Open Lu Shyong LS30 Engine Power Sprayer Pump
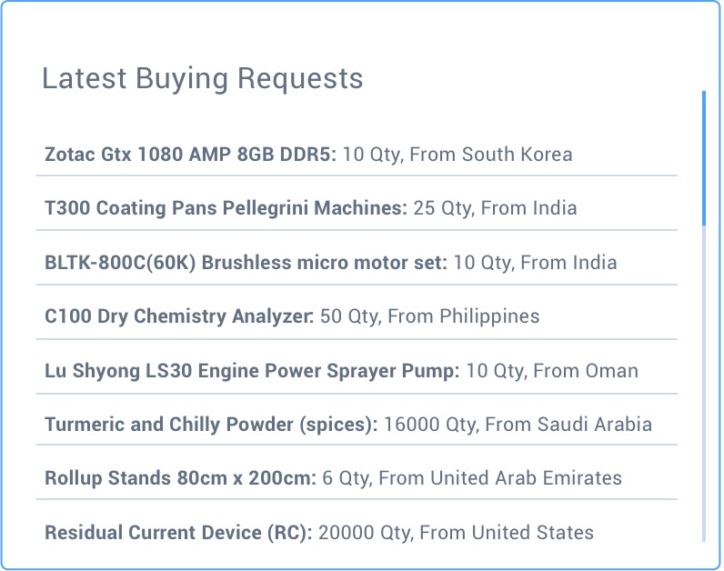 click(x=252, y=371)
